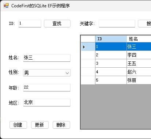This screenshot has height=139, width=151.
Task: Click the 张三 cell in the grid
Action: pos(139,46)
